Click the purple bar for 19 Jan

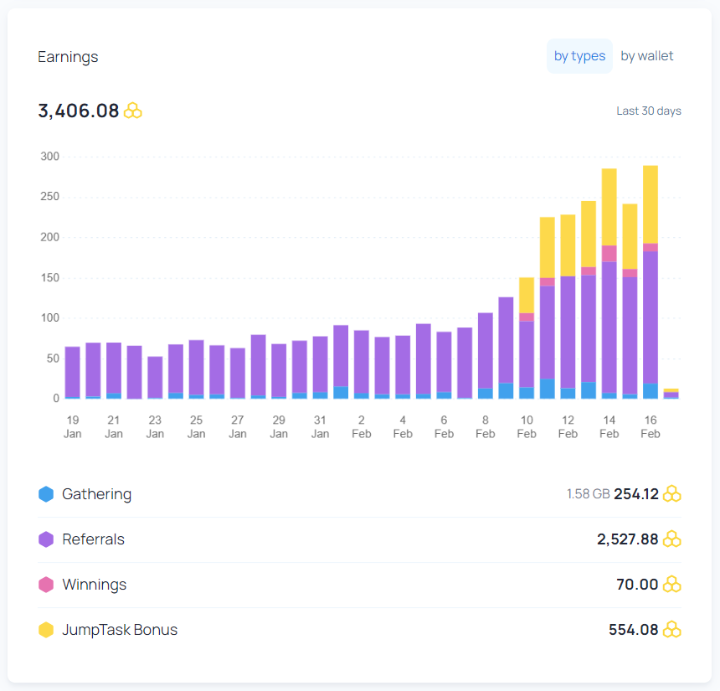[73, 372]
